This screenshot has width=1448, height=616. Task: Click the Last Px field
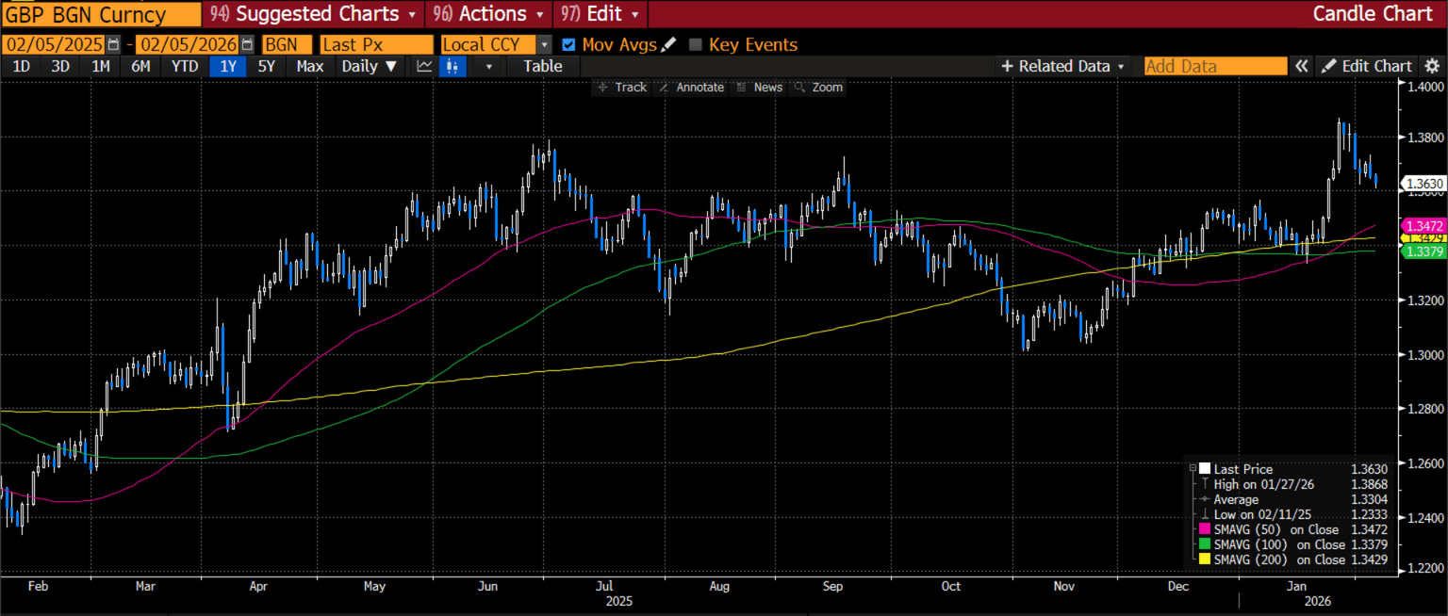pos(376,44)
